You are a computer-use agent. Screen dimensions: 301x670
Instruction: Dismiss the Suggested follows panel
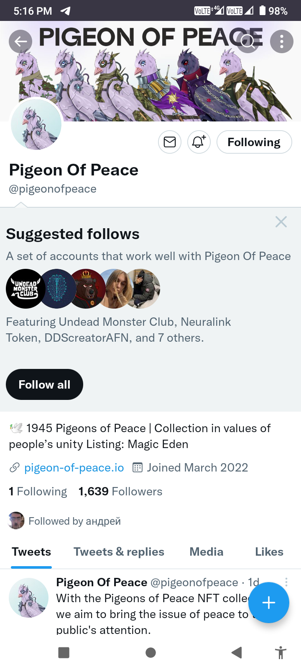tap(281, 222)
